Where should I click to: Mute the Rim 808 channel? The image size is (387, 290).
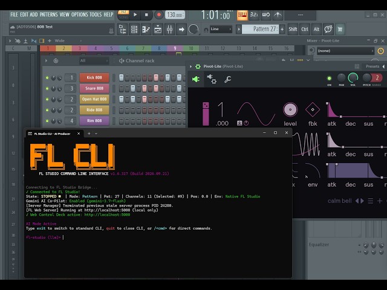click(47, 121)
